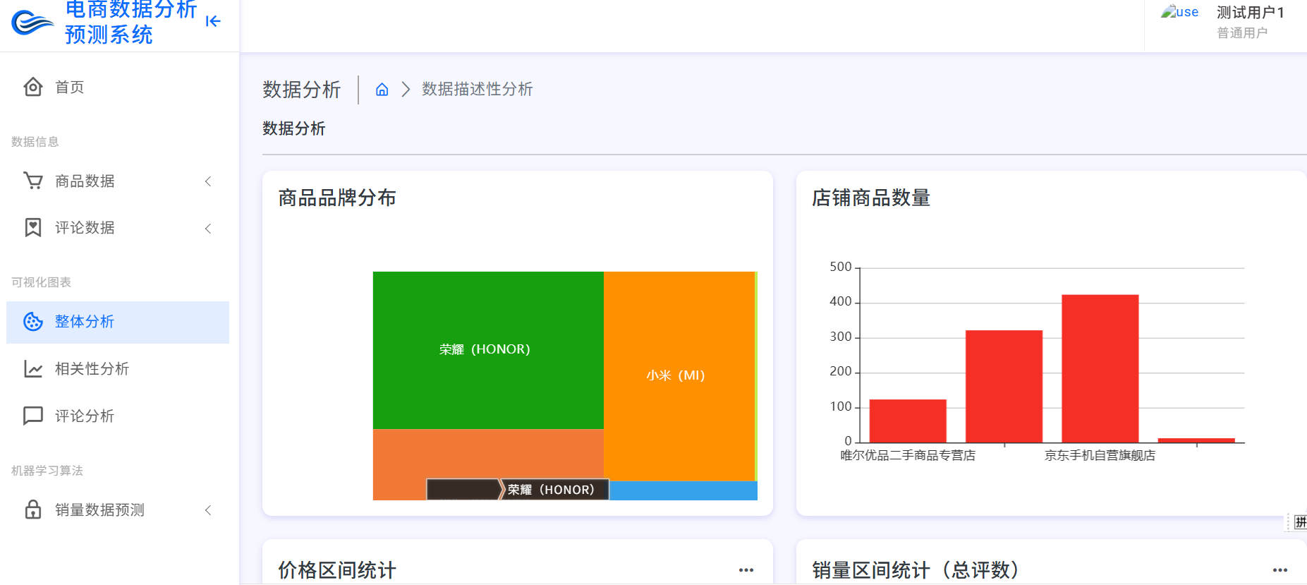
Task: Open 销量数据预测 menu entry
Action: pyautogui.click(x=118, y=510)
